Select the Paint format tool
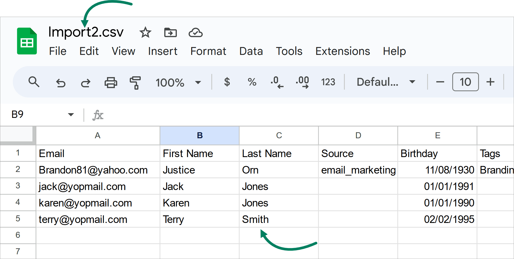Viewport: 514px width, 259px height. tap(136, 82)
